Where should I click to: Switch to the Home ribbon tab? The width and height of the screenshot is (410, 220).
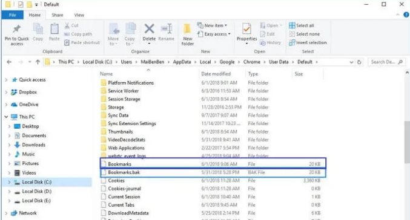point(35,15)
